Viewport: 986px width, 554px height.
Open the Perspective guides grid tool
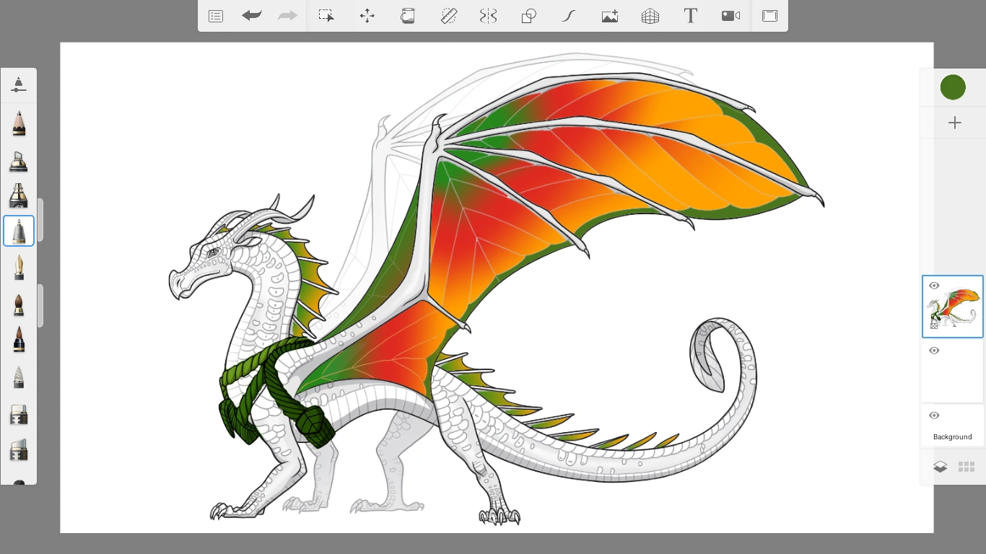(650, 16)
